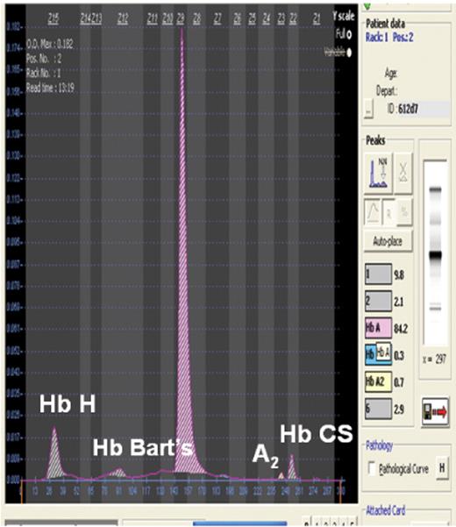
Task: Click the Z12 zone label
Action: coord(123,18)
